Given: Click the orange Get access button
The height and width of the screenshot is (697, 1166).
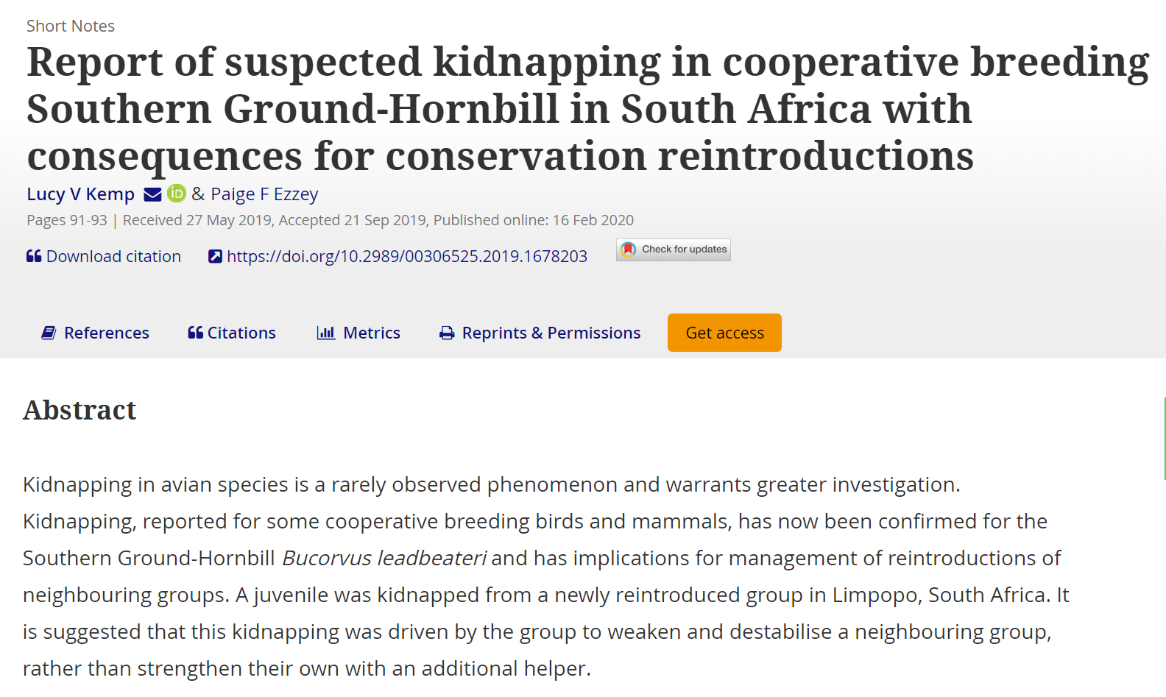Looking at the screenshot, I should [724, 333].
